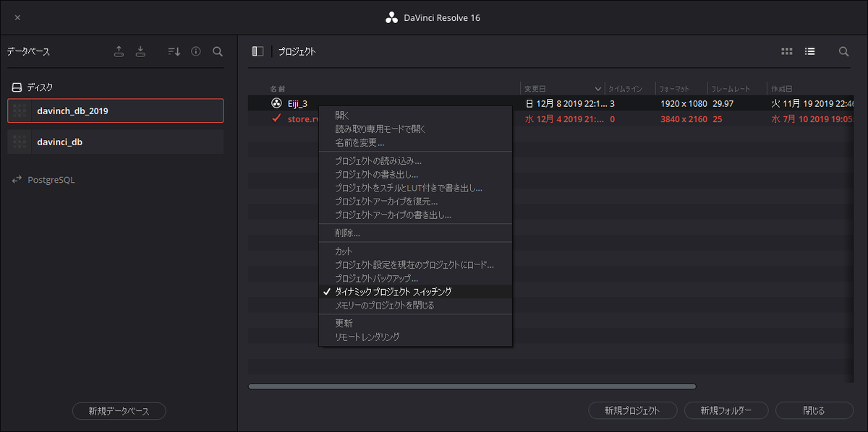Click the database search magnifier icon
The image size is (868, 432).
[x=218, y=51]
